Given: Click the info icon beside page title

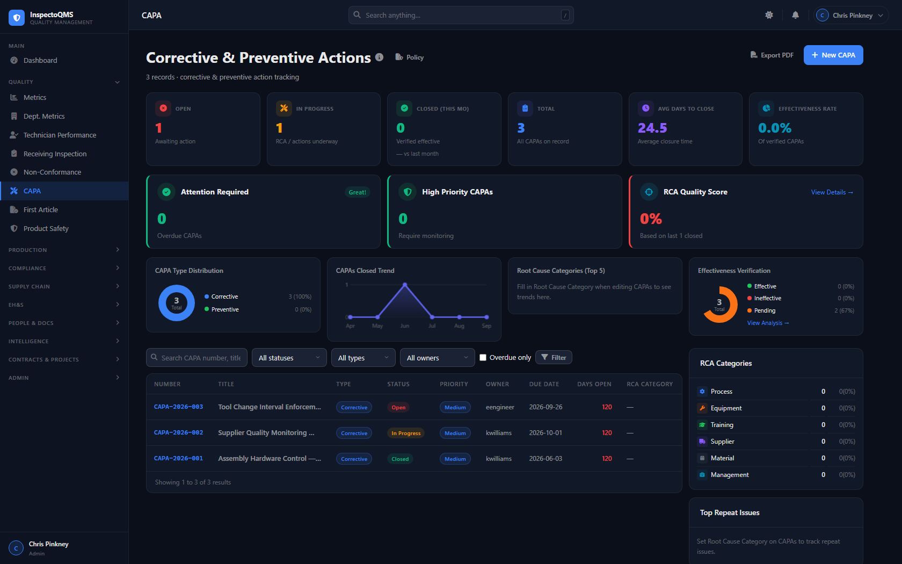Looking at the screenshot, I should (379, 57).
